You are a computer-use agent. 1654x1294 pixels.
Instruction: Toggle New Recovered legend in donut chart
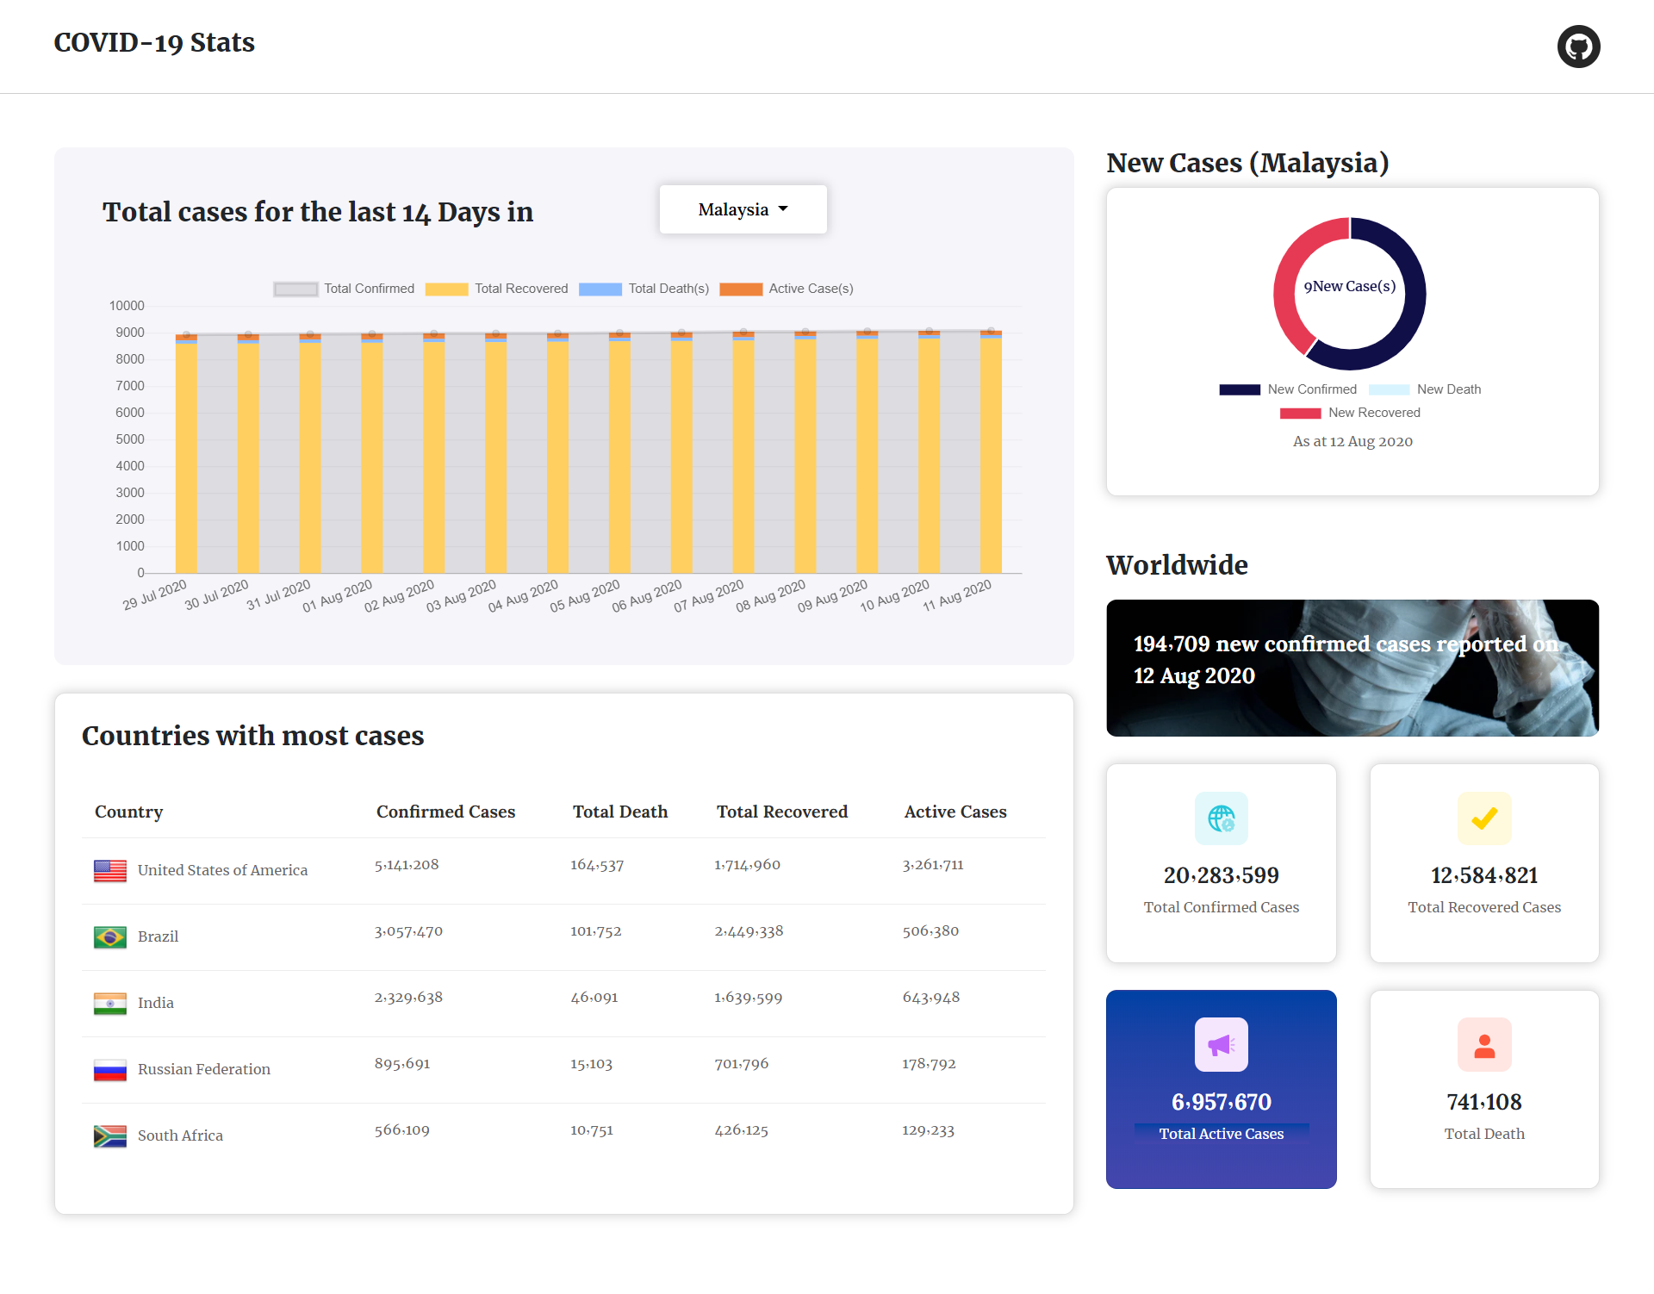(x=1350, y=413)
